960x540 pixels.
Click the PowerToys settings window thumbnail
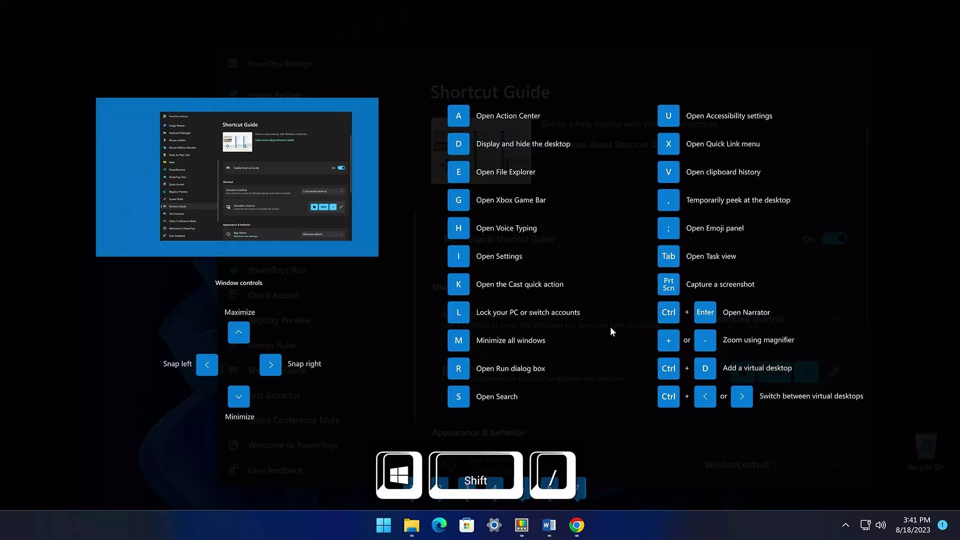(x=255, y=176)
